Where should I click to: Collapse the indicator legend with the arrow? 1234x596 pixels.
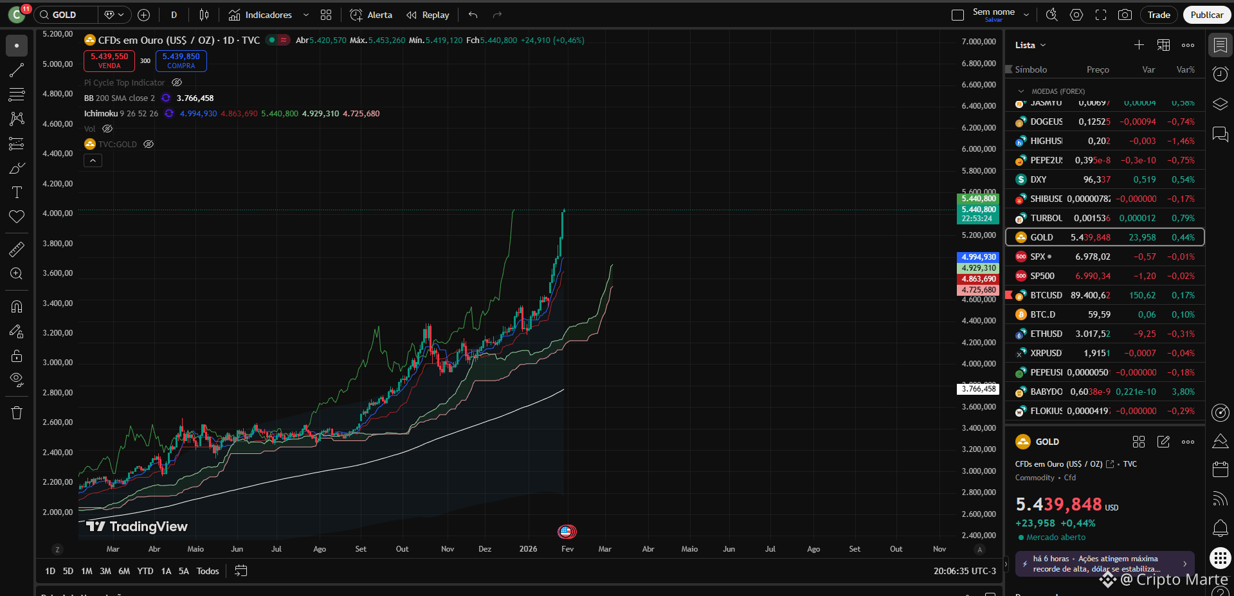93,161
